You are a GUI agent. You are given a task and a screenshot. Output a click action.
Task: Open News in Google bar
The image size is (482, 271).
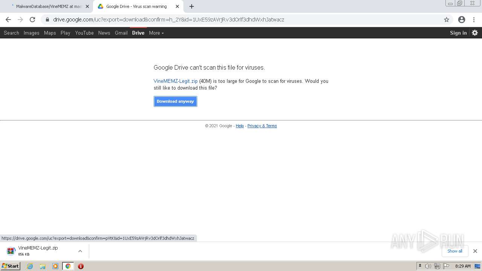click(104, 33)
